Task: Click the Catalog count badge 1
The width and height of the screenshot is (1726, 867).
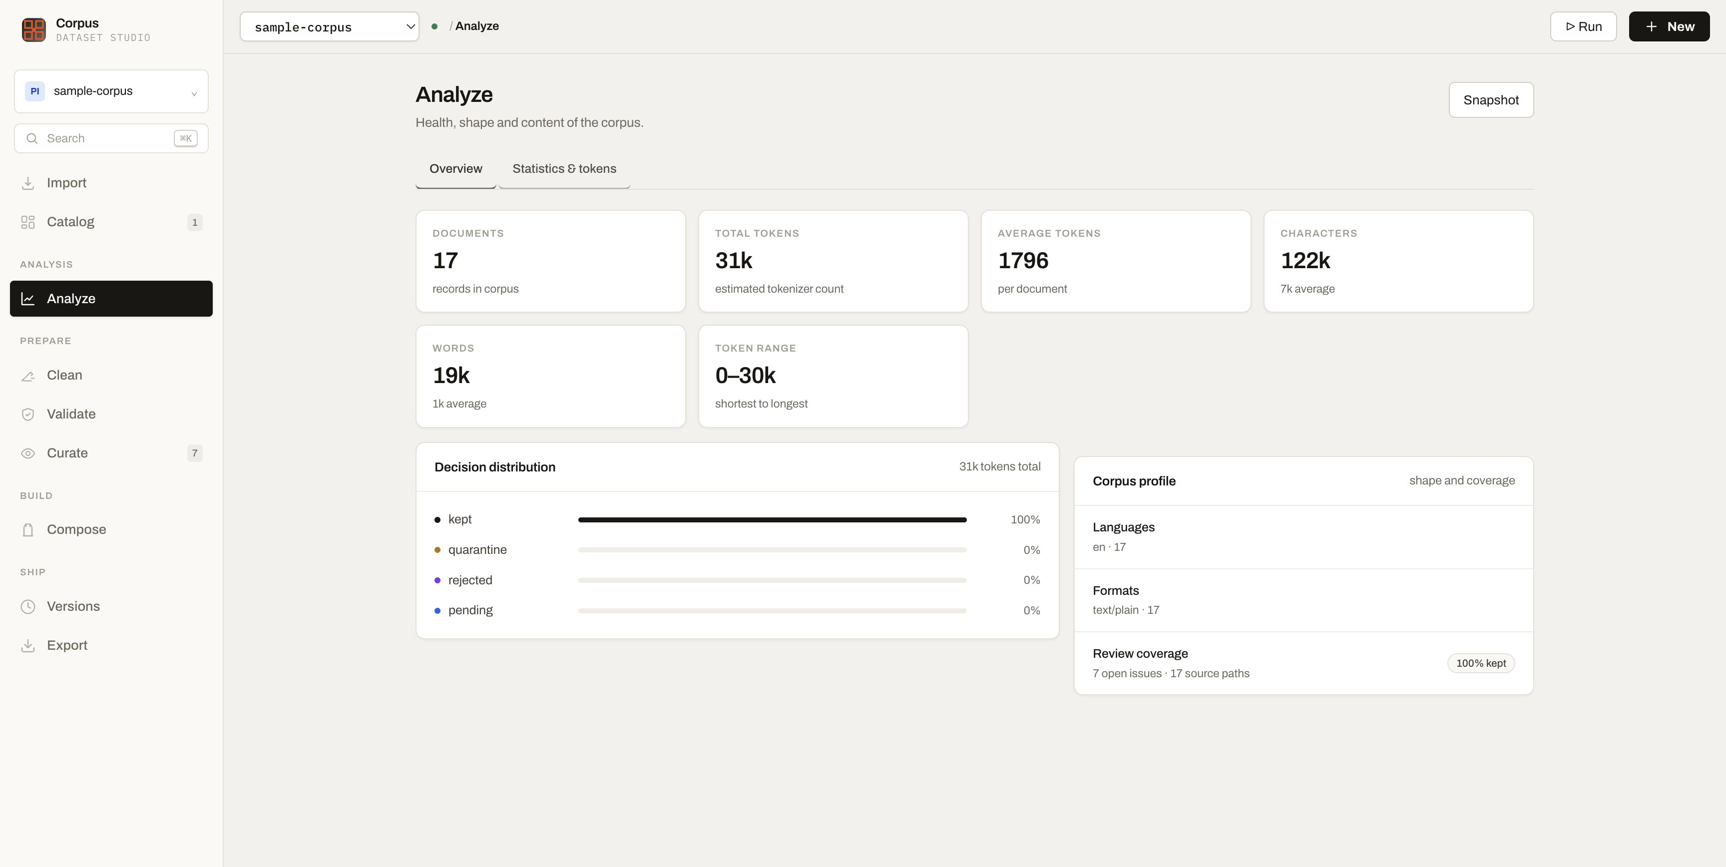Action: coord(195,222)
